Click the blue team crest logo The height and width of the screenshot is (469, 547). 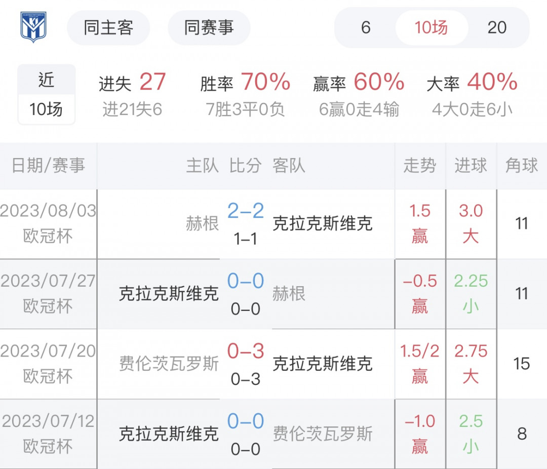tap(33, 27)
